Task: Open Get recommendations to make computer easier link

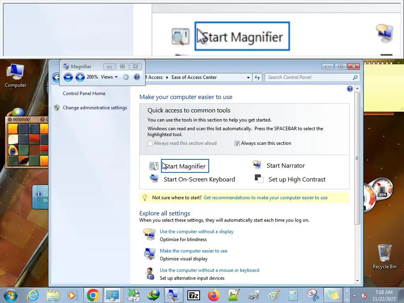Action: (266, 198)
